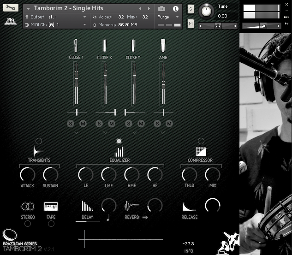Enable the Compressor power toggle

coord(201,141)
